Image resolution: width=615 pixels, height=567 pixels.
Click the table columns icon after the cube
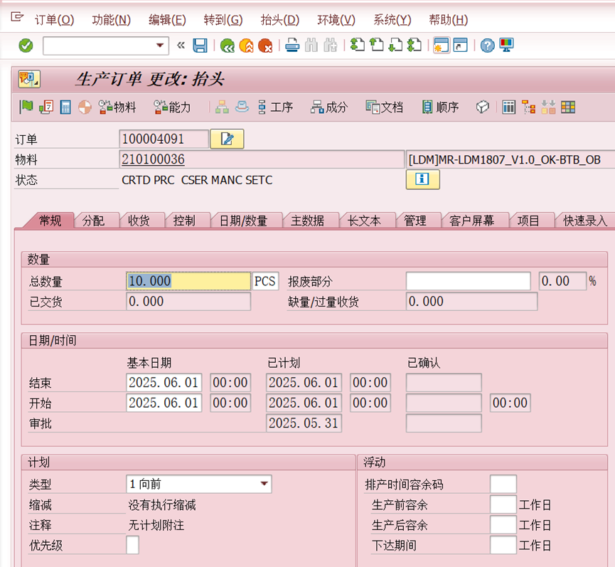(509, 107)
